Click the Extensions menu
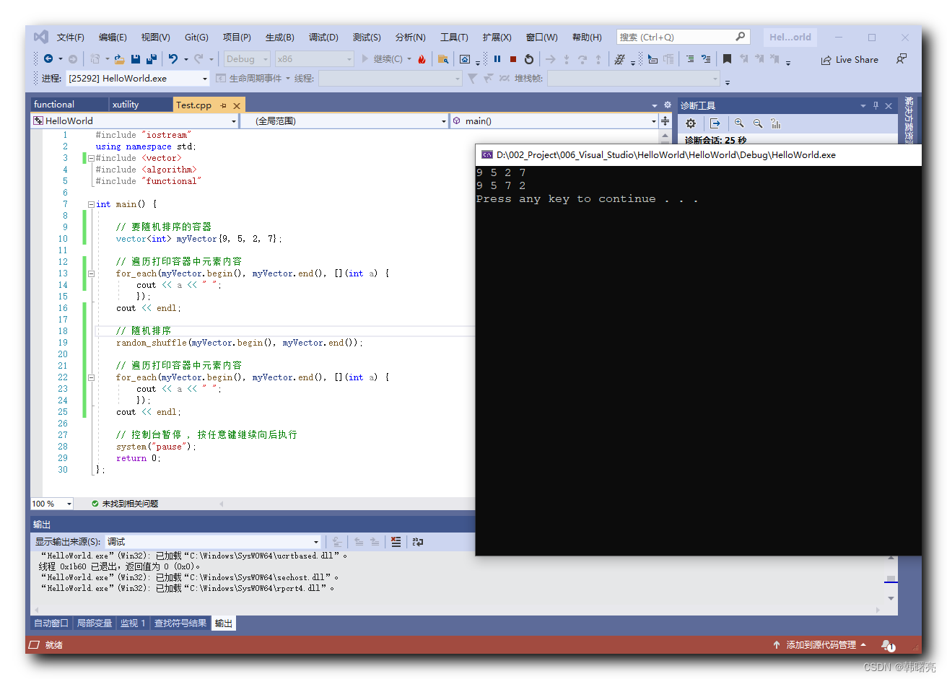The height and width of the screenshot is (679, 947). [497, 38]
